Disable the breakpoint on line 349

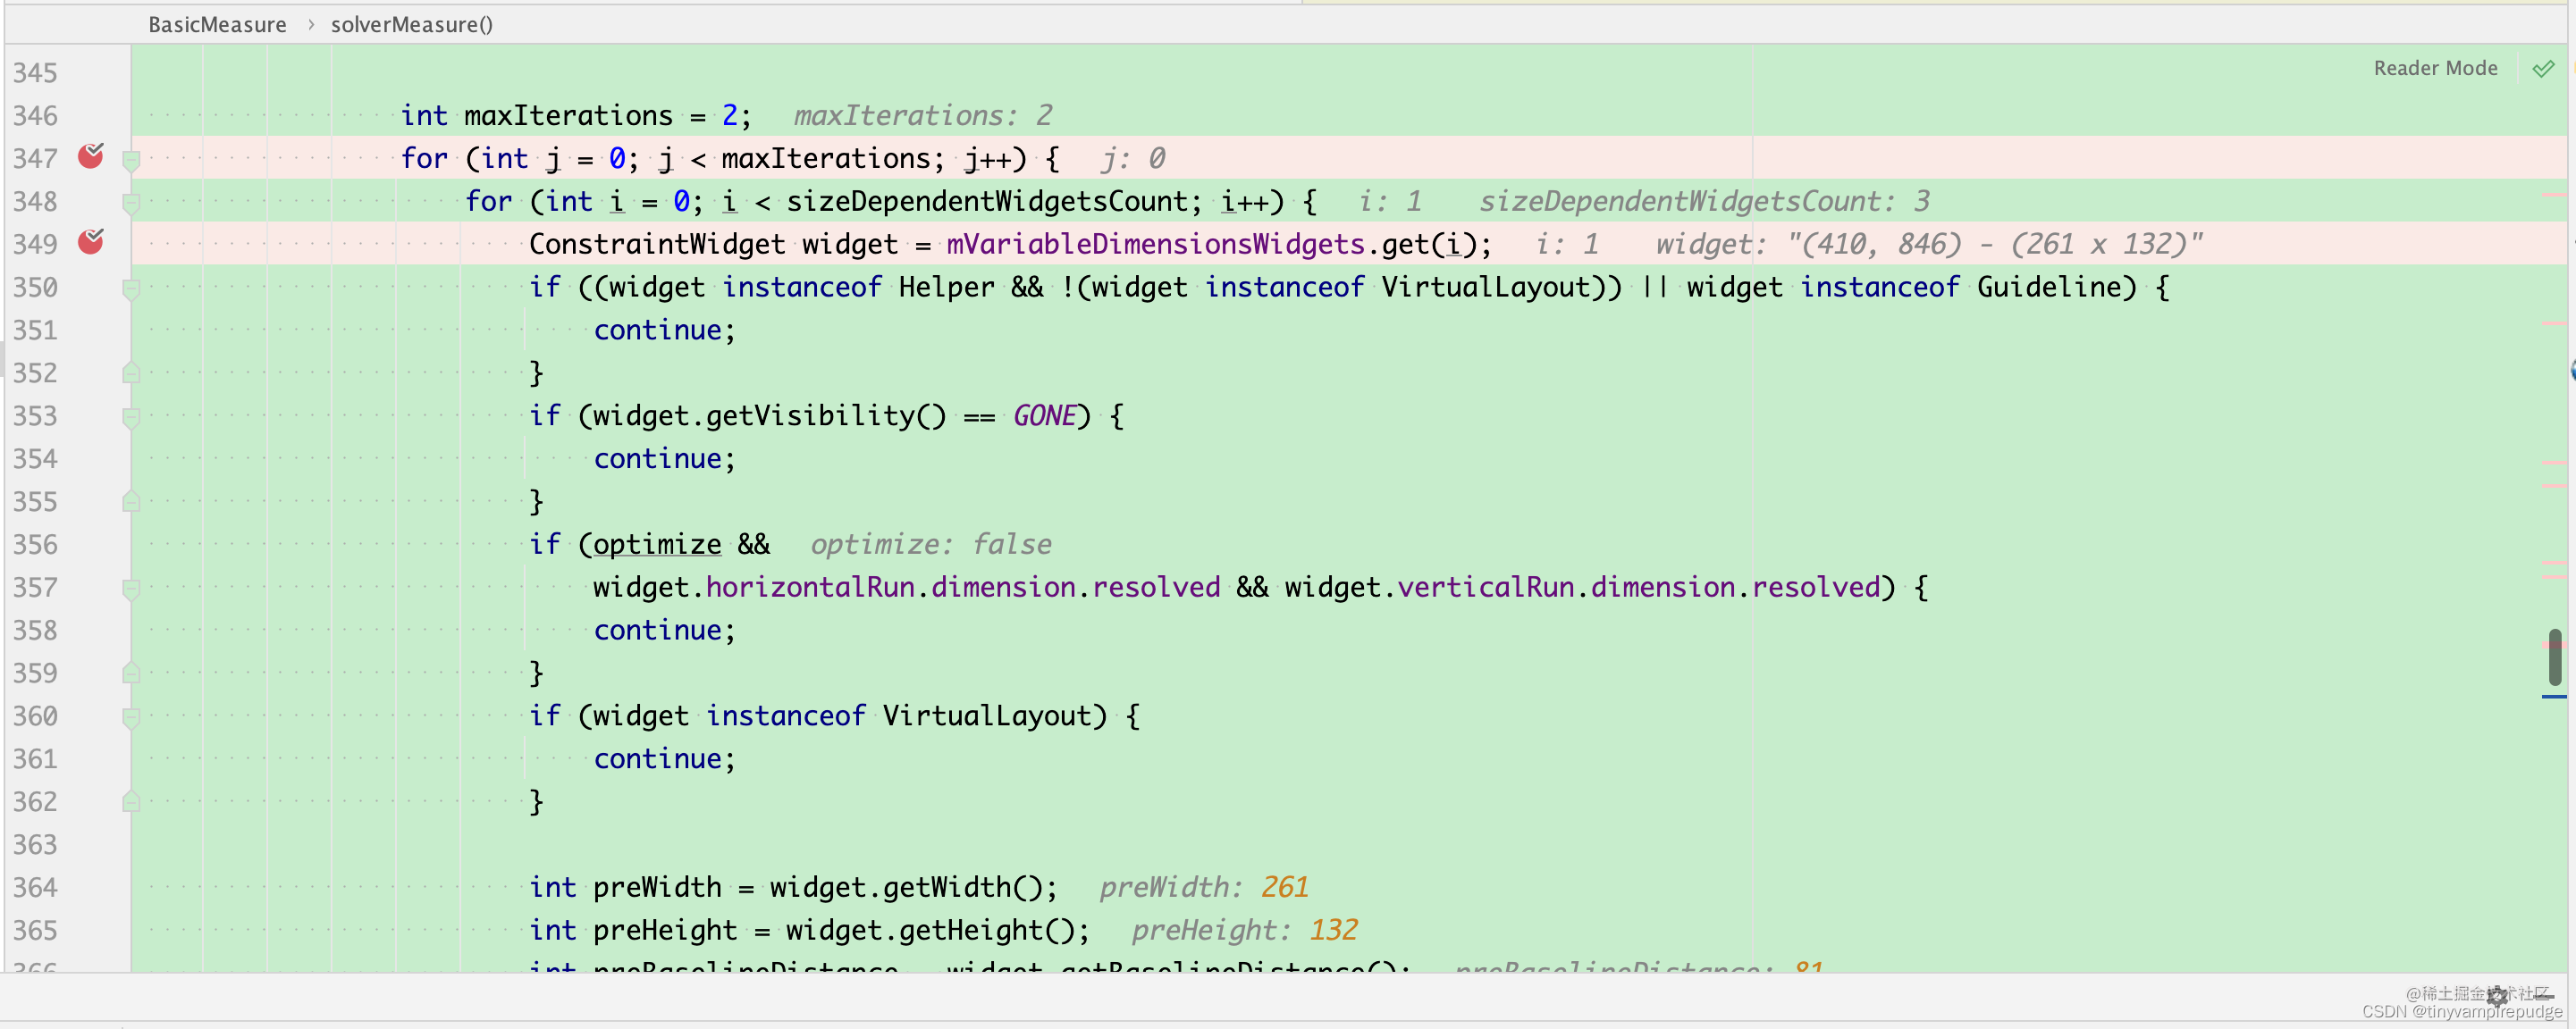click(x=91, y=243)
